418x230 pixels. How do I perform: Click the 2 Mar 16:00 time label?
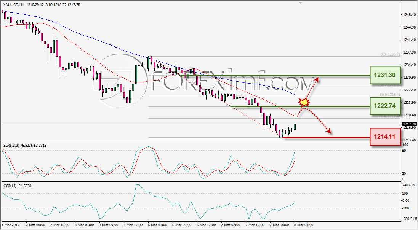pyautogui.click(x=60, y=225)
